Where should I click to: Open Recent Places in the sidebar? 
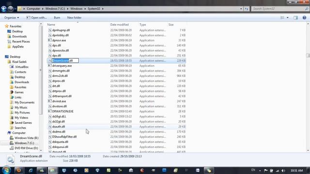pos(21,42)
